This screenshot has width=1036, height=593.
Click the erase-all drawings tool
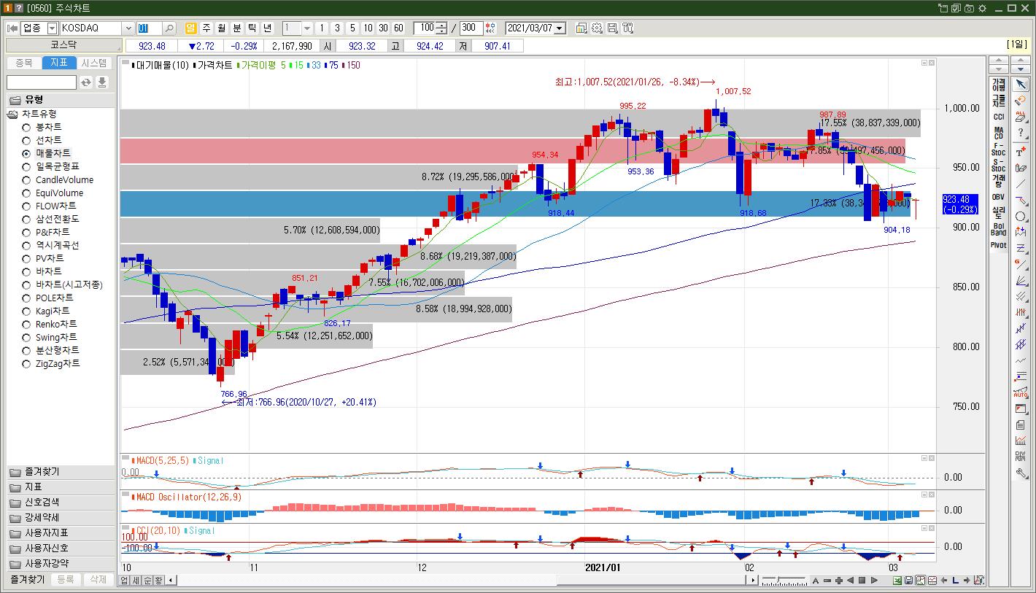(x=1021, y=116)
